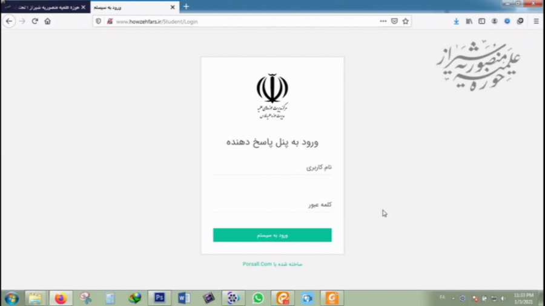Close the ورود به سیستم tab
Image resolution: width=545 pixels, height=306 pixels.
pyautogui.click(x=173, y=7)
